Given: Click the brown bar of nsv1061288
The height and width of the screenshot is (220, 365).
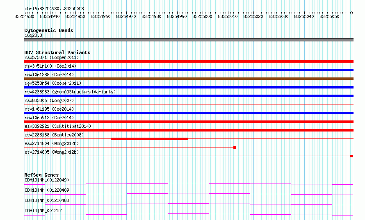Looking at the screenshot, I should [x=189, y=79].
